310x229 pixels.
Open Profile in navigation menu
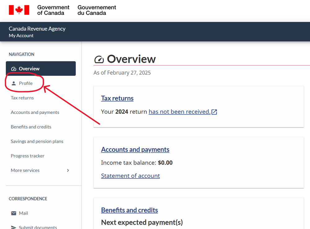(26, 83)
